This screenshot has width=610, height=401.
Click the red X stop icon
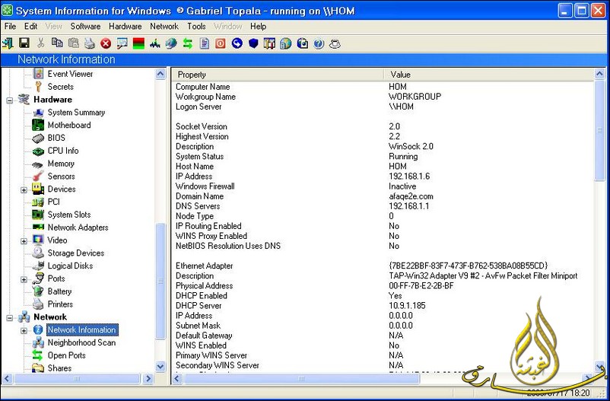(x=106, y=43)
